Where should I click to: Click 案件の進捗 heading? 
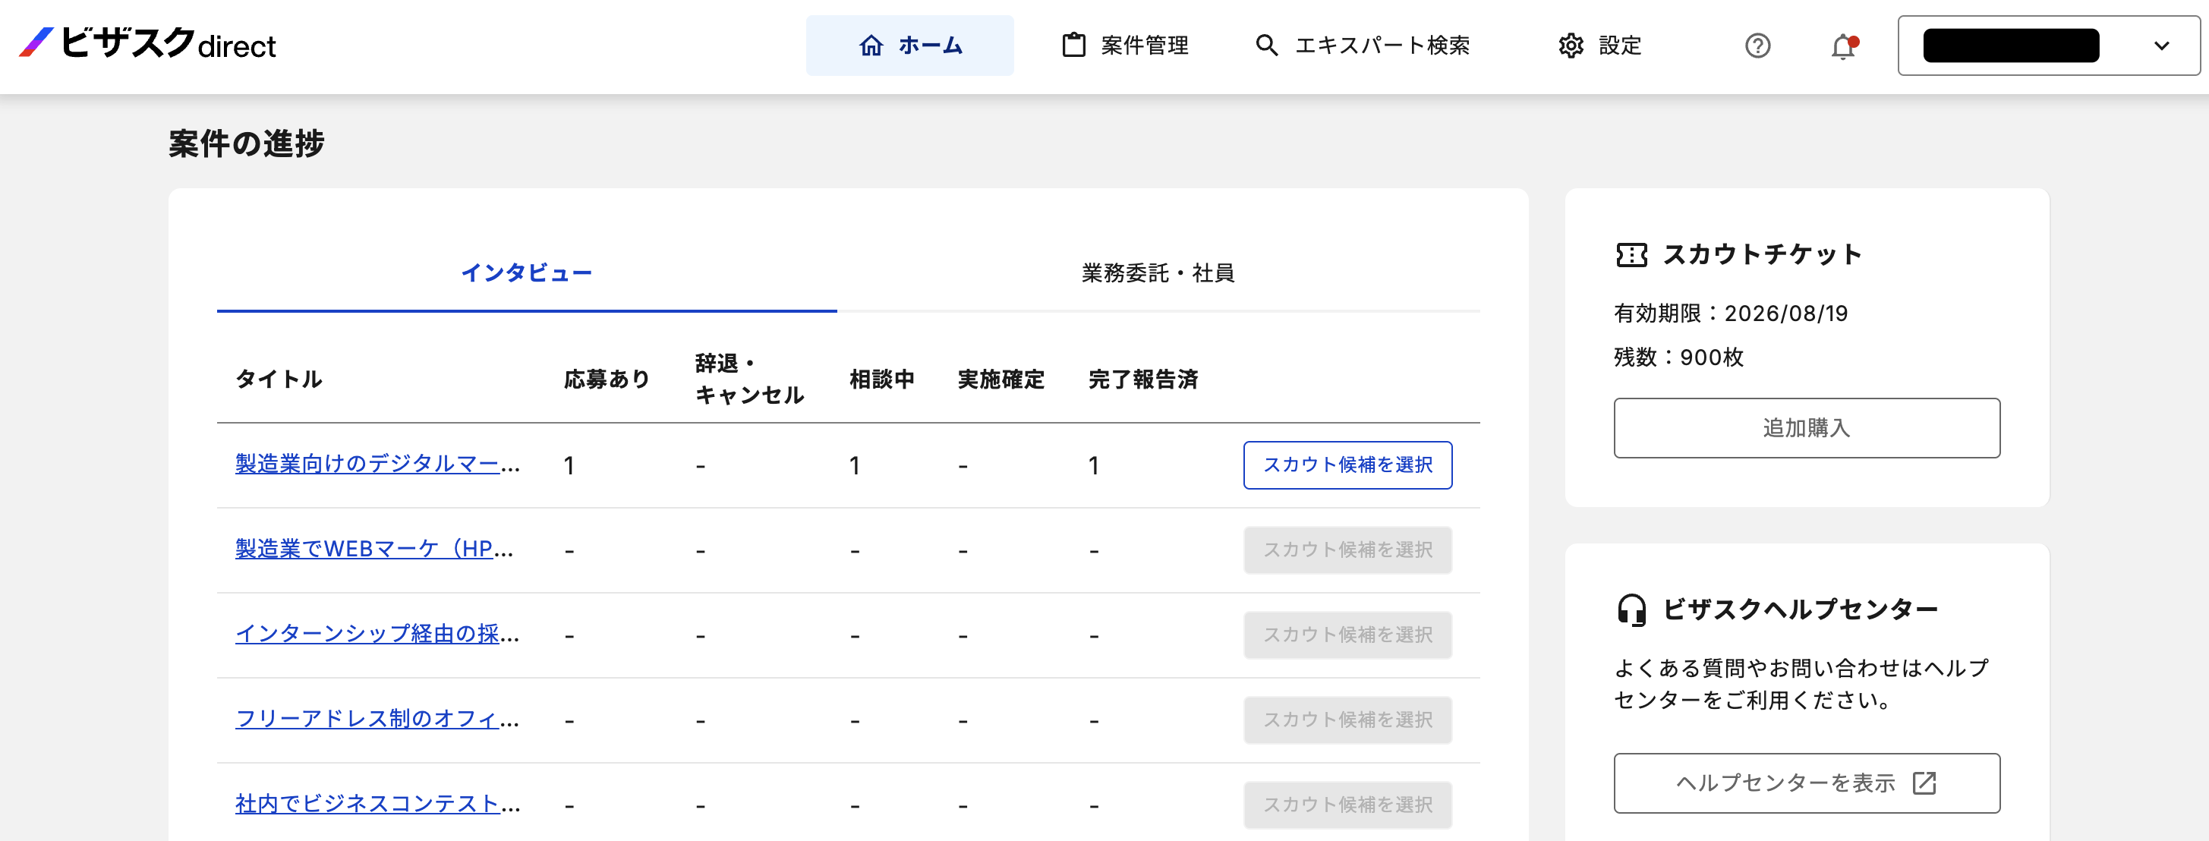(246, 143)
